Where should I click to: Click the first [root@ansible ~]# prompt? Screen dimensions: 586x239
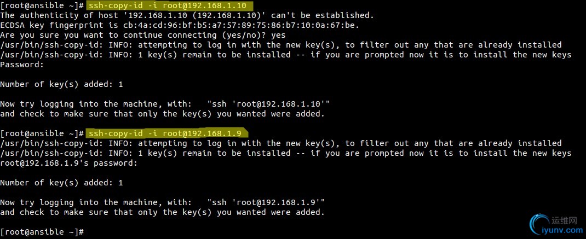point(42,6)
